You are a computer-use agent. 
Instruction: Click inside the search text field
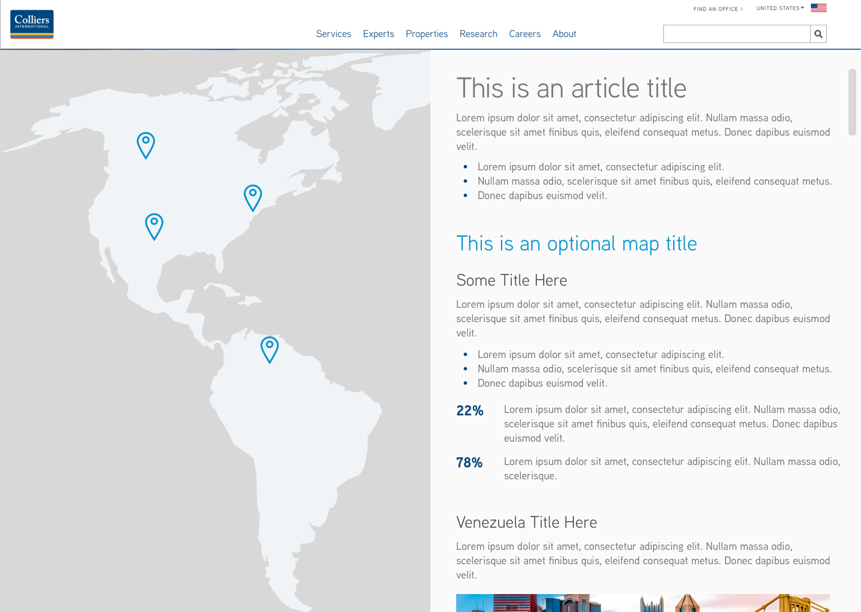coord(736,34)
